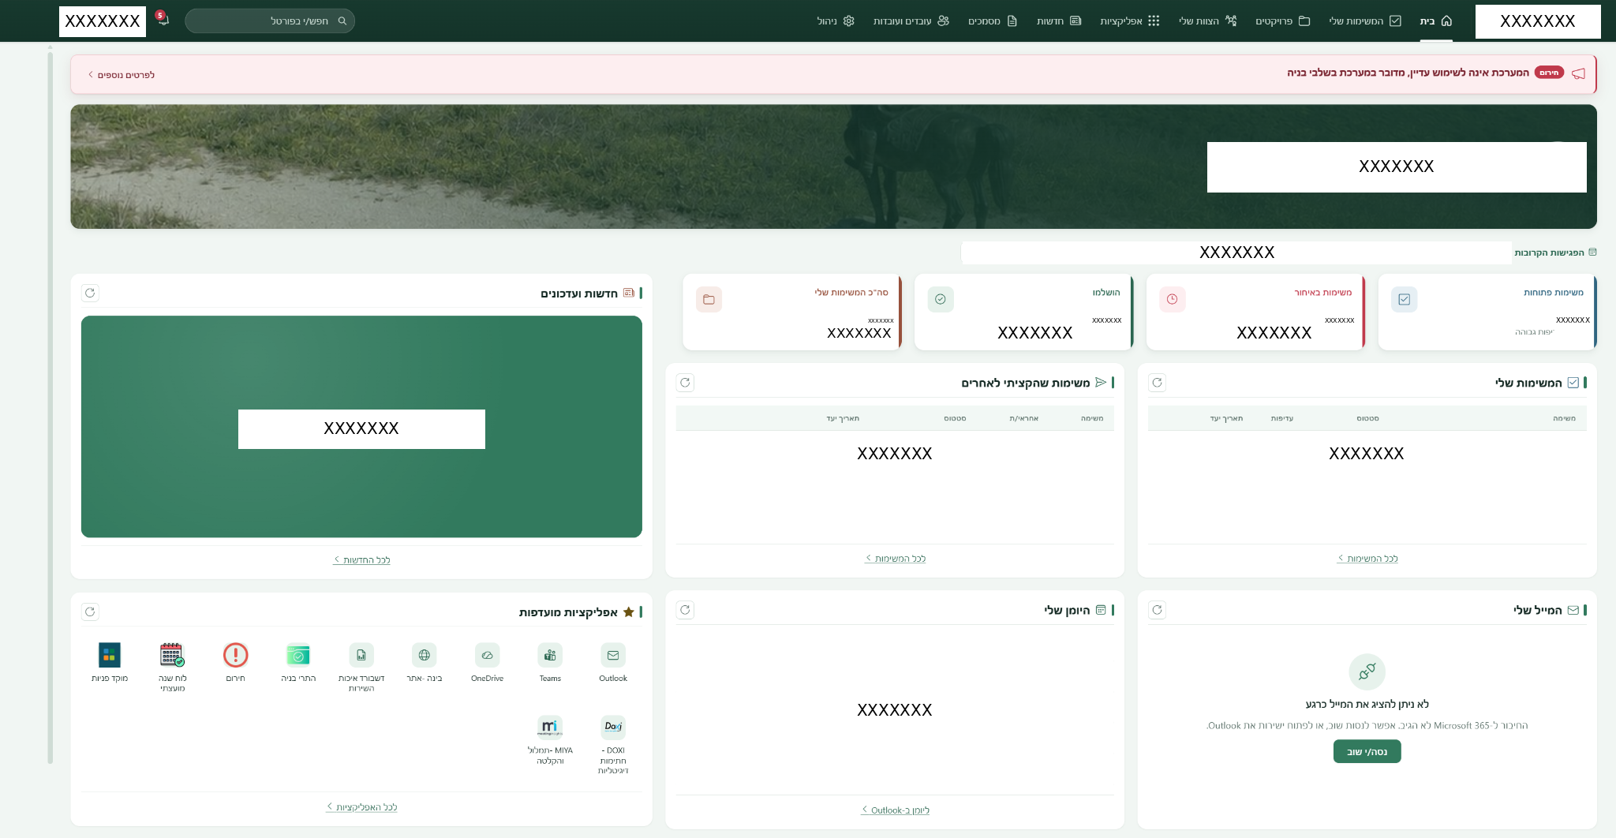Click the לכל האפליקציות link
The width and height of the screenshot is (1616, 838).
coord(362,807)
